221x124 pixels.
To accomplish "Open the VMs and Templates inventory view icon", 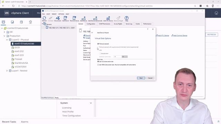I will coord(12,22).
